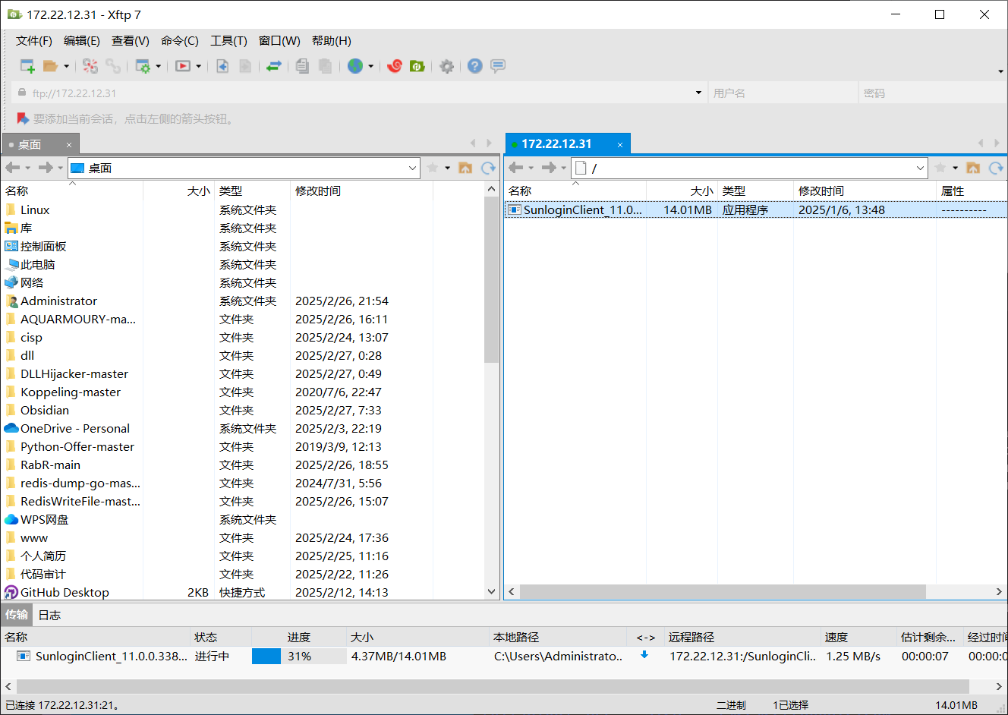Refresh the remote directory listing
This screenshot has width=1008, height=715.
point(996,168)
